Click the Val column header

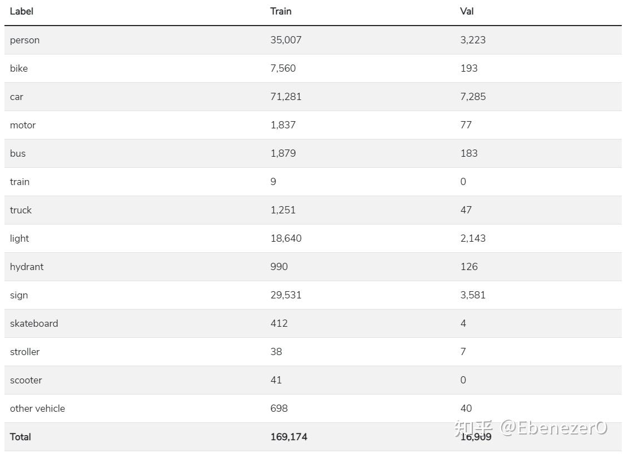point(467,11)
